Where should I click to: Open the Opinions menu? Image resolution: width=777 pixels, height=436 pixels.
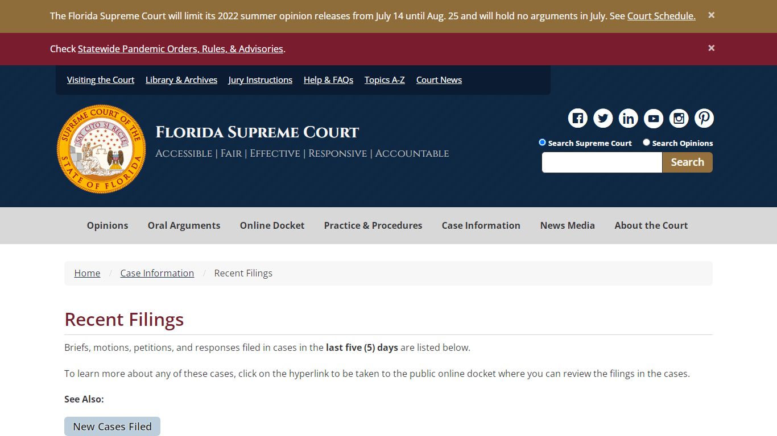point(108,225)
